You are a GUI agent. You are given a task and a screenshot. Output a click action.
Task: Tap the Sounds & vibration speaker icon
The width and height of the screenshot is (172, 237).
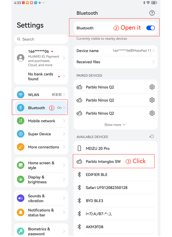[x=21, y=198]
